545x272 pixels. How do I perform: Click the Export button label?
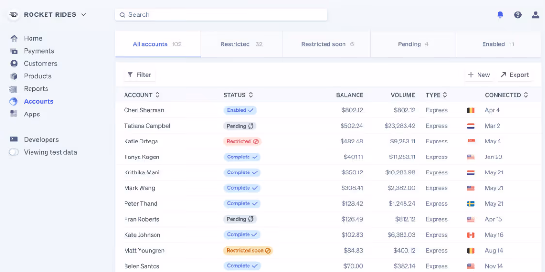[x=519, y=75]
